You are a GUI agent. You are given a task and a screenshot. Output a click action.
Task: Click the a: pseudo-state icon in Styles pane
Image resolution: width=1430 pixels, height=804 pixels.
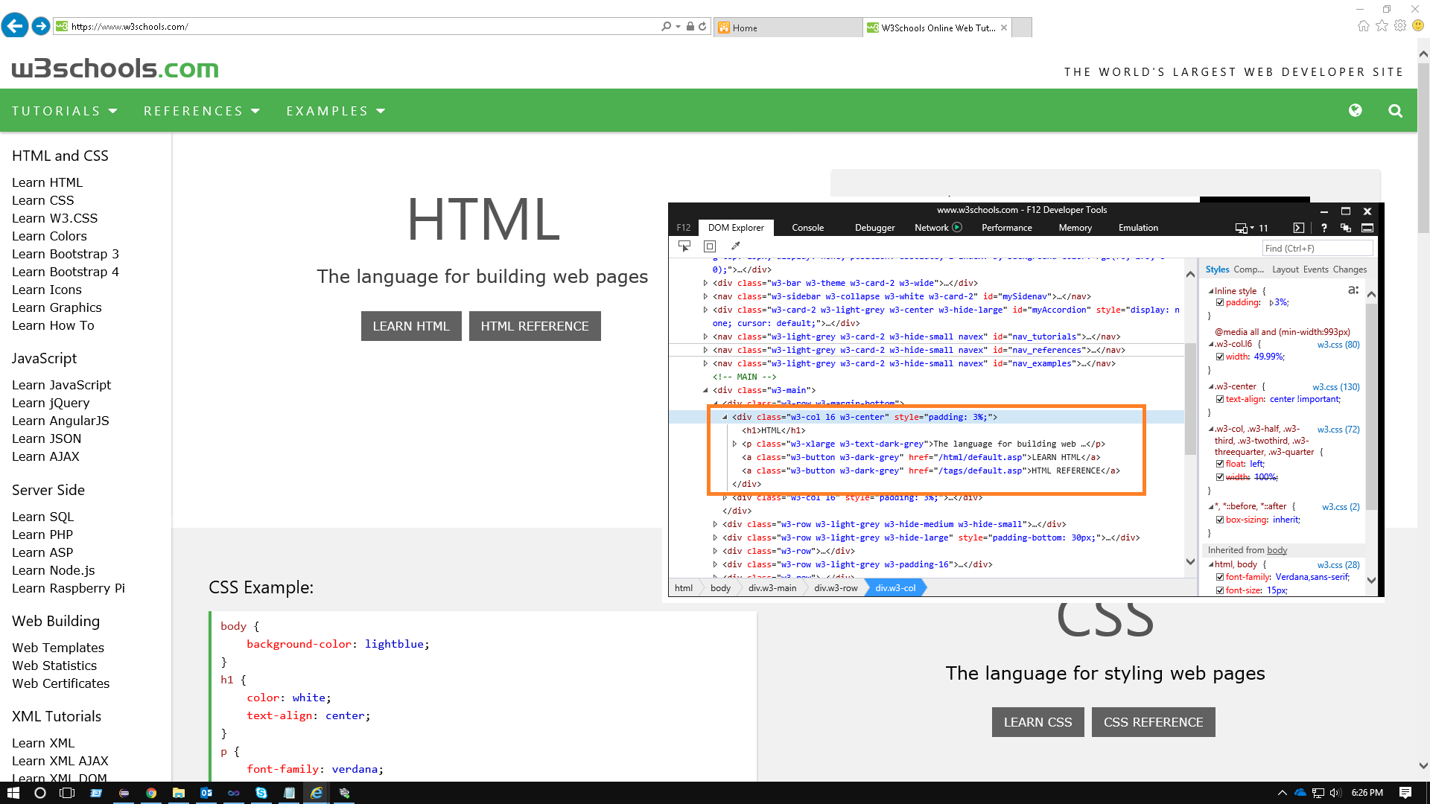point(1353,290)
